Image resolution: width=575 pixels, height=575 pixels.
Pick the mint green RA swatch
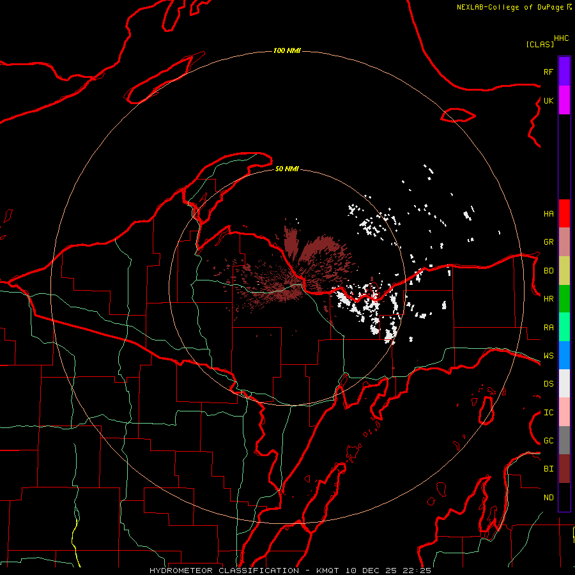[564, 327]
